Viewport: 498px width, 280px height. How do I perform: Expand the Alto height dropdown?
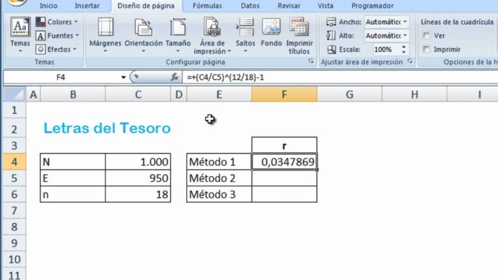click(x=405, y=36)
